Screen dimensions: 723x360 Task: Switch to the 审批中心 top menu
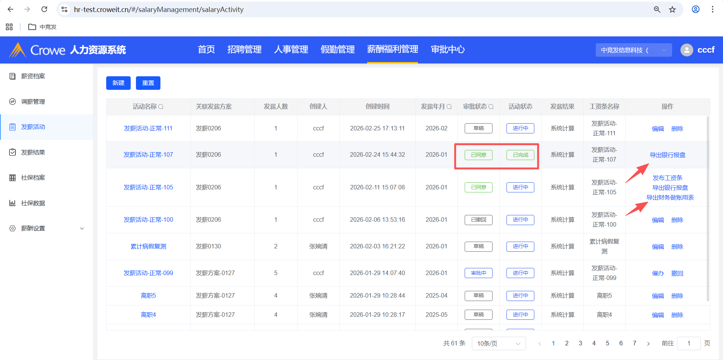(x=447, y=50)
